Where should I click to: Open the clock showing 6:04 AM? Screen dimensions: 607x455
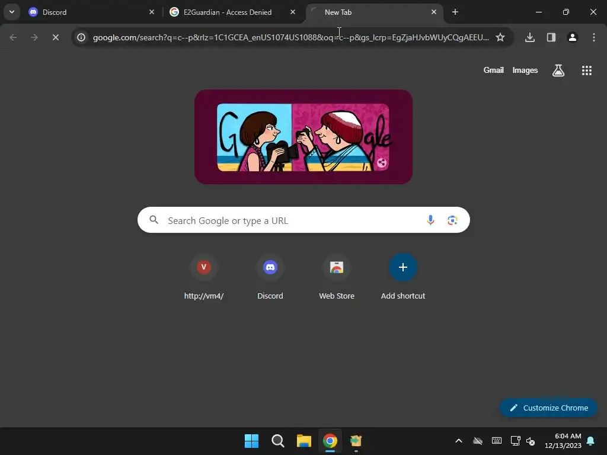tap(563, 441)
